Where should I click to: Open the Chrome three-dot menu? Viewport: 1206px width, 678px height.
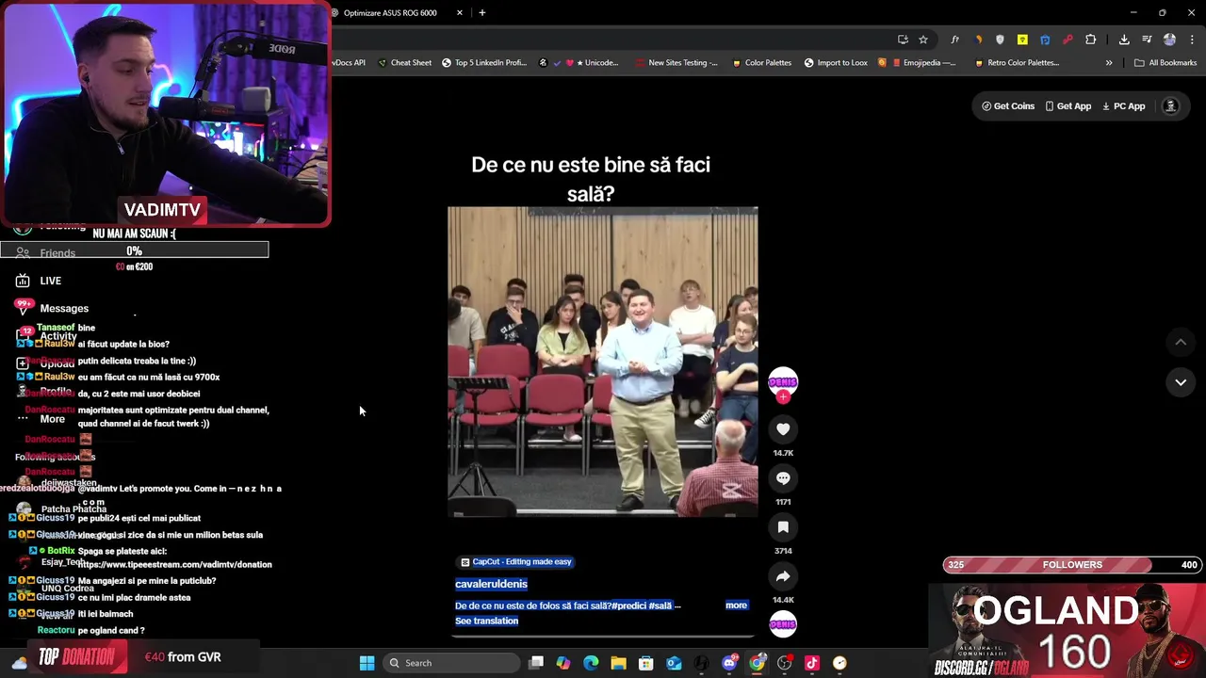(x=1192, y=40)
